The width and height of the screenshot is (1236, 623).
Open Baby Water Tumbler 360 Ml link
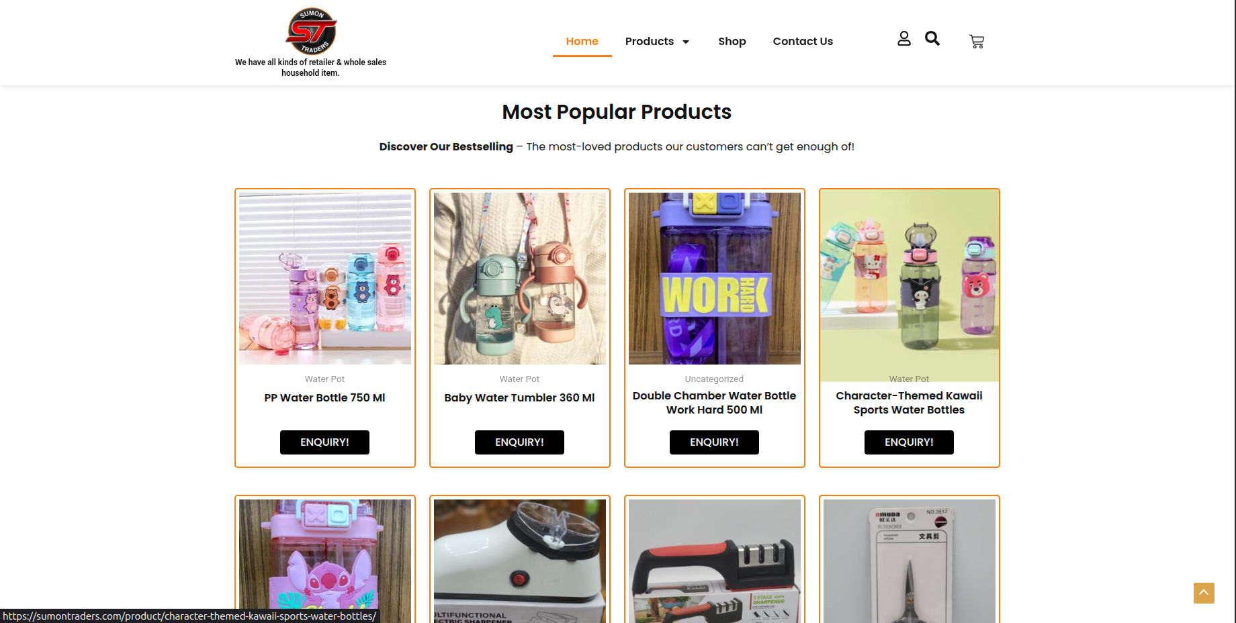click(519, 397)
